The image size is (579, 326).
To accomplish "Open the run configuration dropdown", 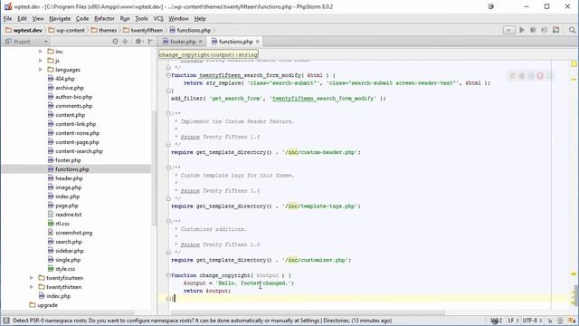I will pyautogui.click(x=508, y=30).
